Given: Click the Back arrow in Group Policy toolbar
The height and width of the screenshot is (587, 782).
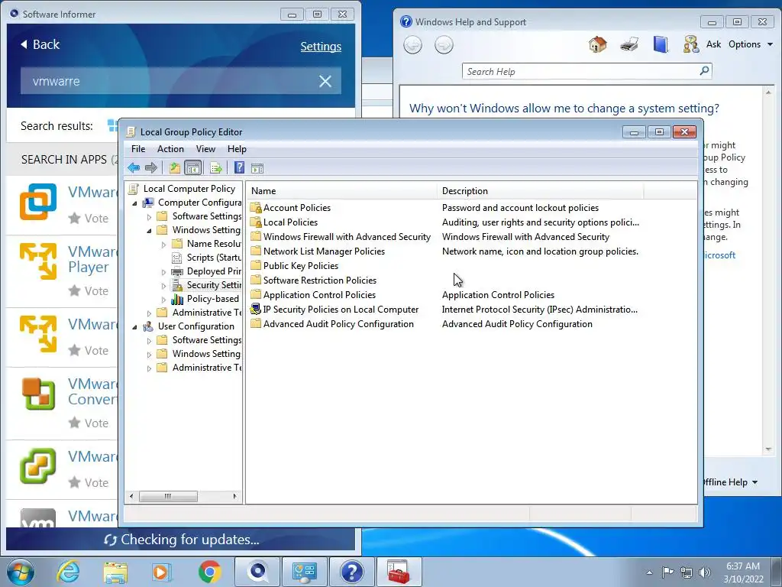Looking at the screenshot, I should 133,167.
